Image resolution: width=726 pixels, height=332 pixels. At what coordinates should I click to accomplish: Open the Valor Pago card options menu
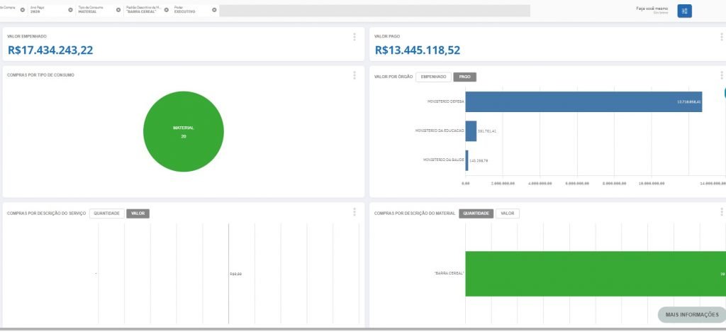pos(721,37)
